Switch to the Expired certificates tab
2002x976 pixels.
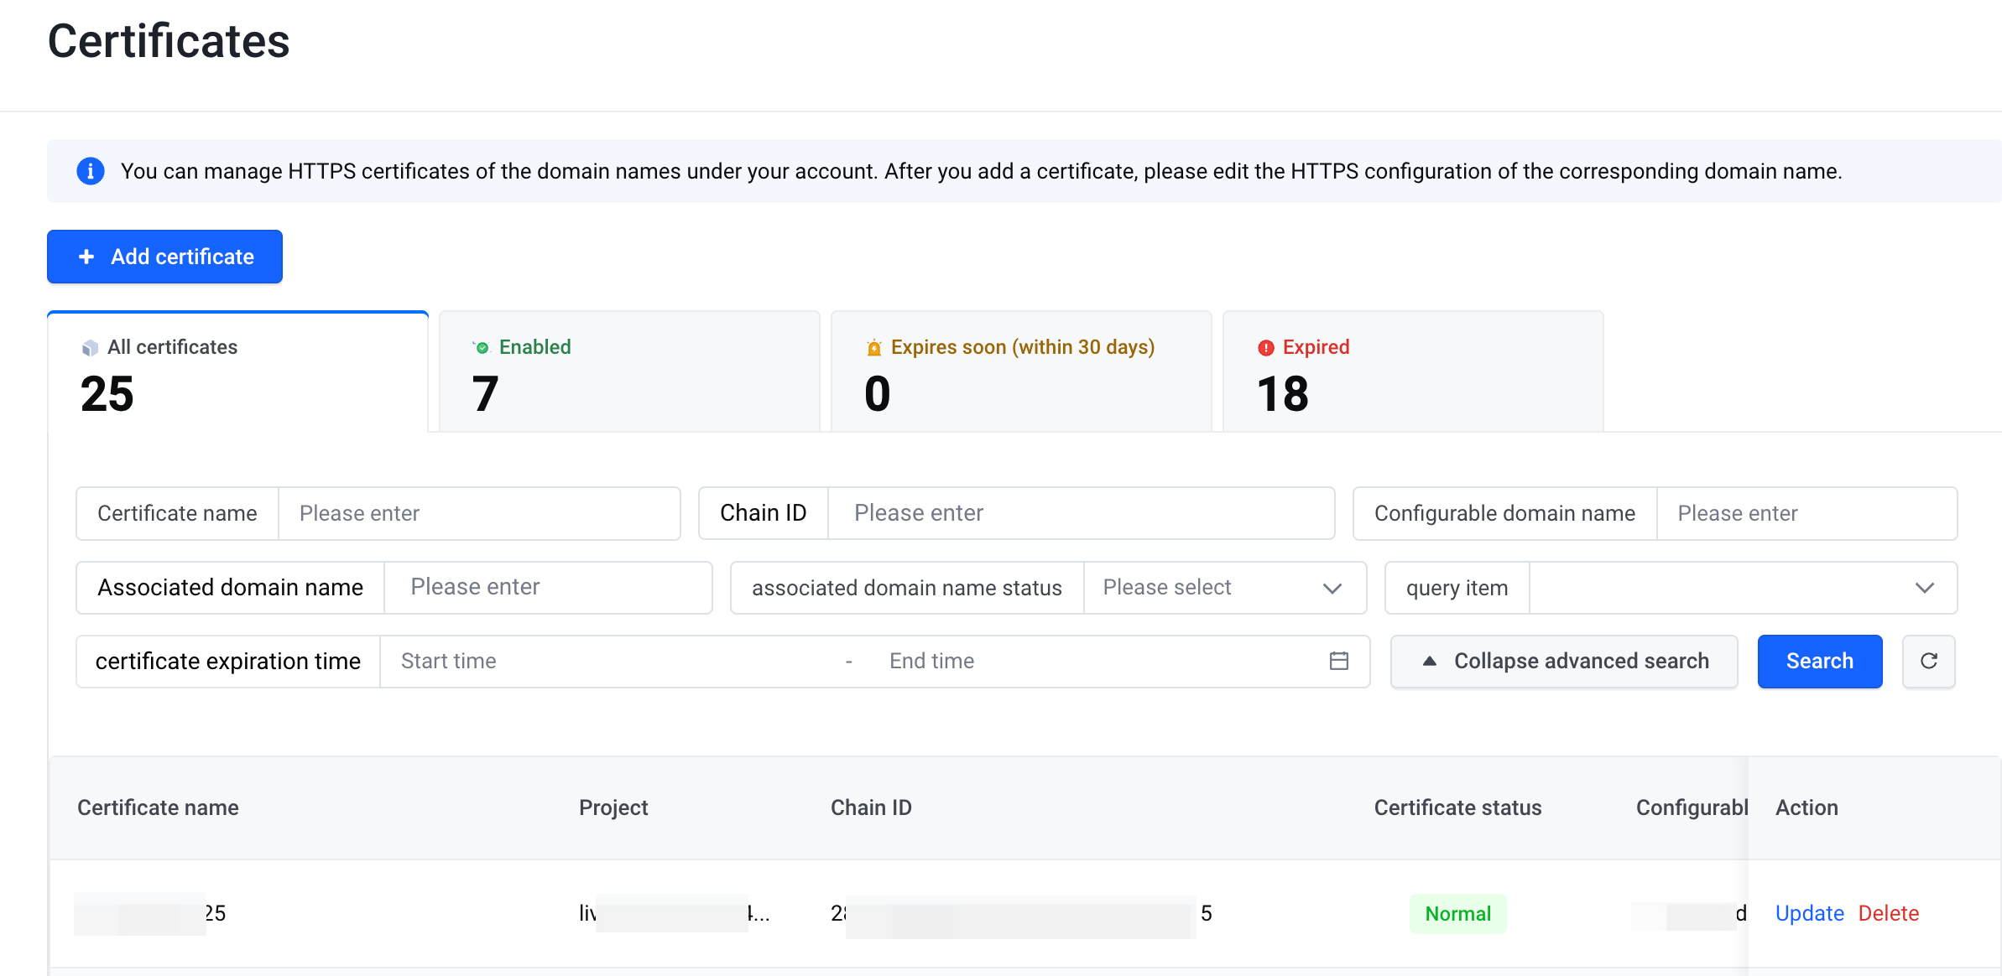[x=1412, y=371]
